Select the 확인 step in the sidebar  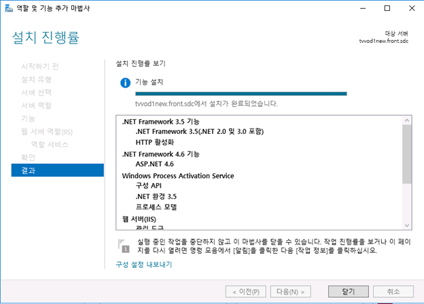tap(28, 157)
